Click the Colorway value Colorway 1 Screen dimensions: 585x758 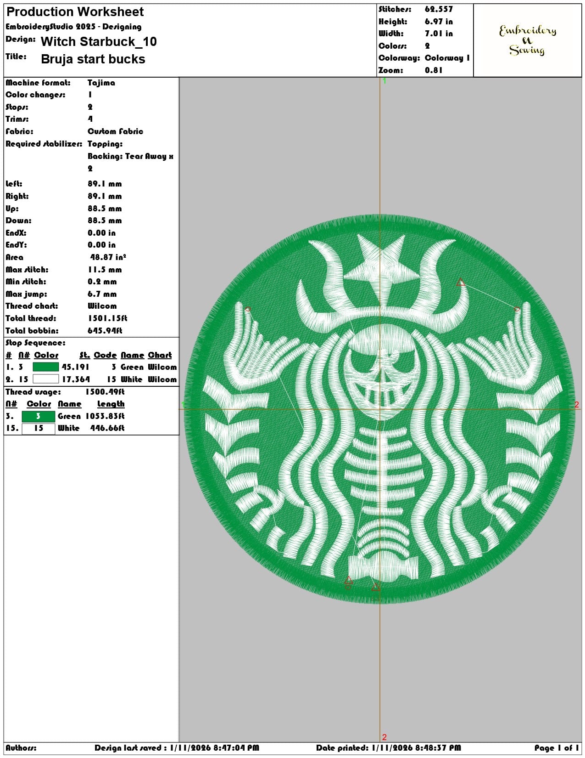pos(447,58)
